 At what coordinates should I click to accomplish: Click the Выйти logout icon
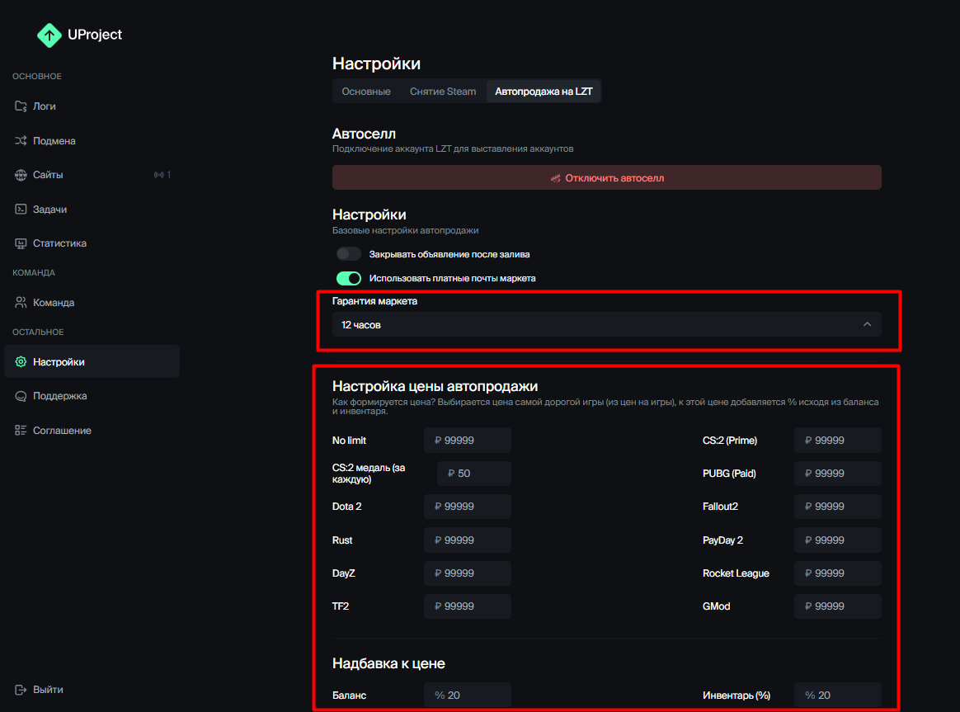pos(21,690)
